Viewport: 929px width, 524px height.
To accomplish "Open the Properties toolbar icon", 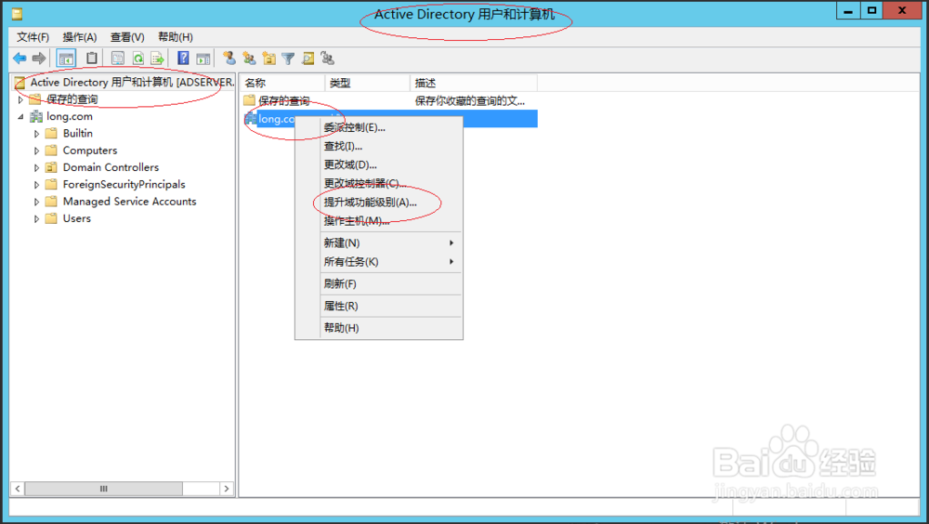I will (x=118, y=59).
